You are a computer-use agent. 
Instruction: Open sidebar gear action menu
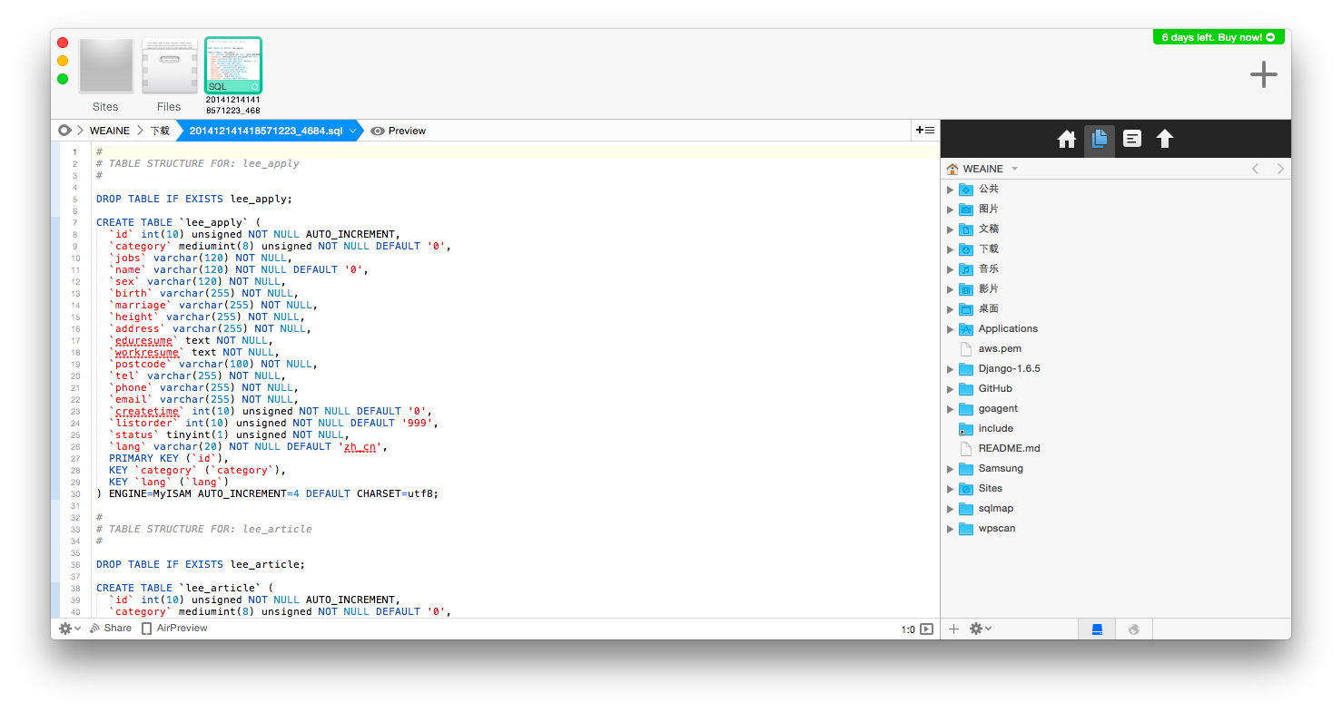click(x=980, y=629)
